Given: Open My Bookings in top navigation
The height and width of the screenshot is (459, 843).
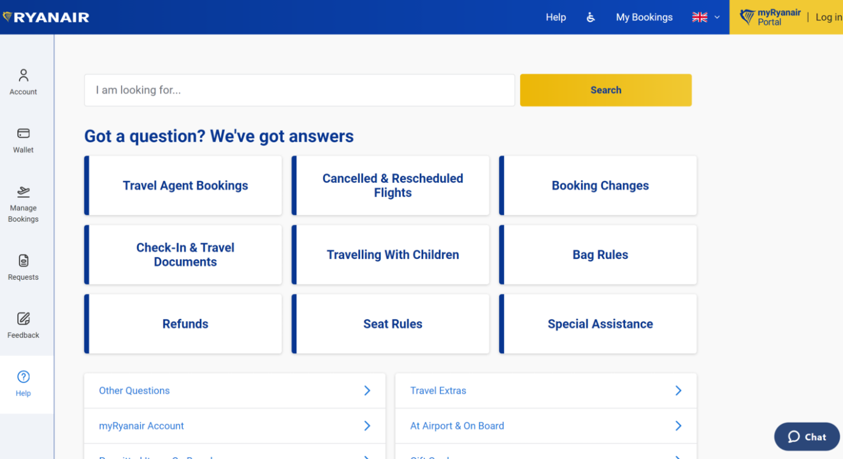Looking at the screenshot, I should [x=644, y=17].
